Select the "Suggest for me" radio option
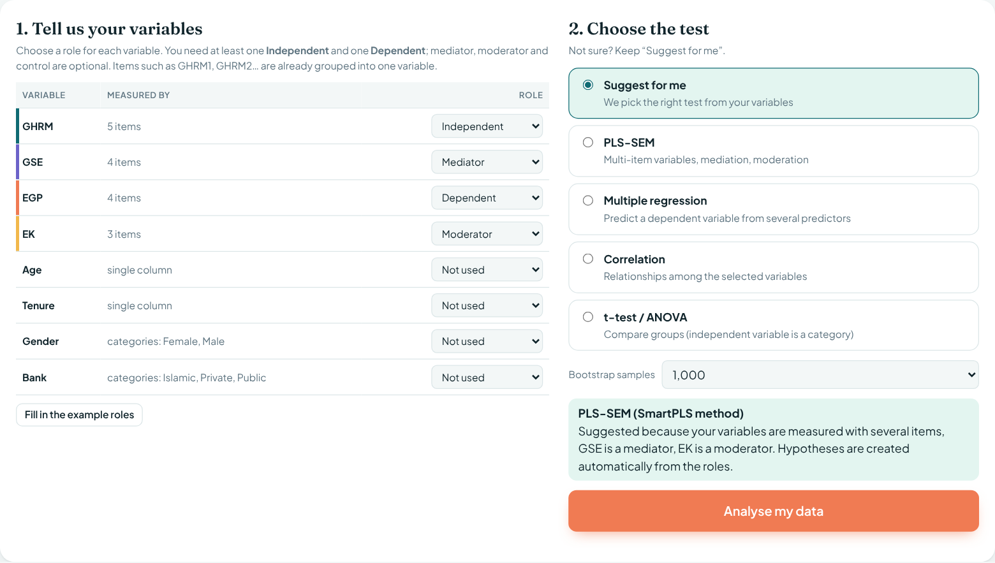The image size is (995, 563). (x=588, y=85)
